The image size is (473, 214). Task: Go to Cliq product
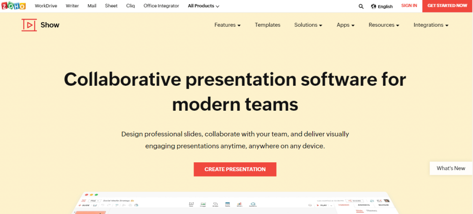pos(131,6)
